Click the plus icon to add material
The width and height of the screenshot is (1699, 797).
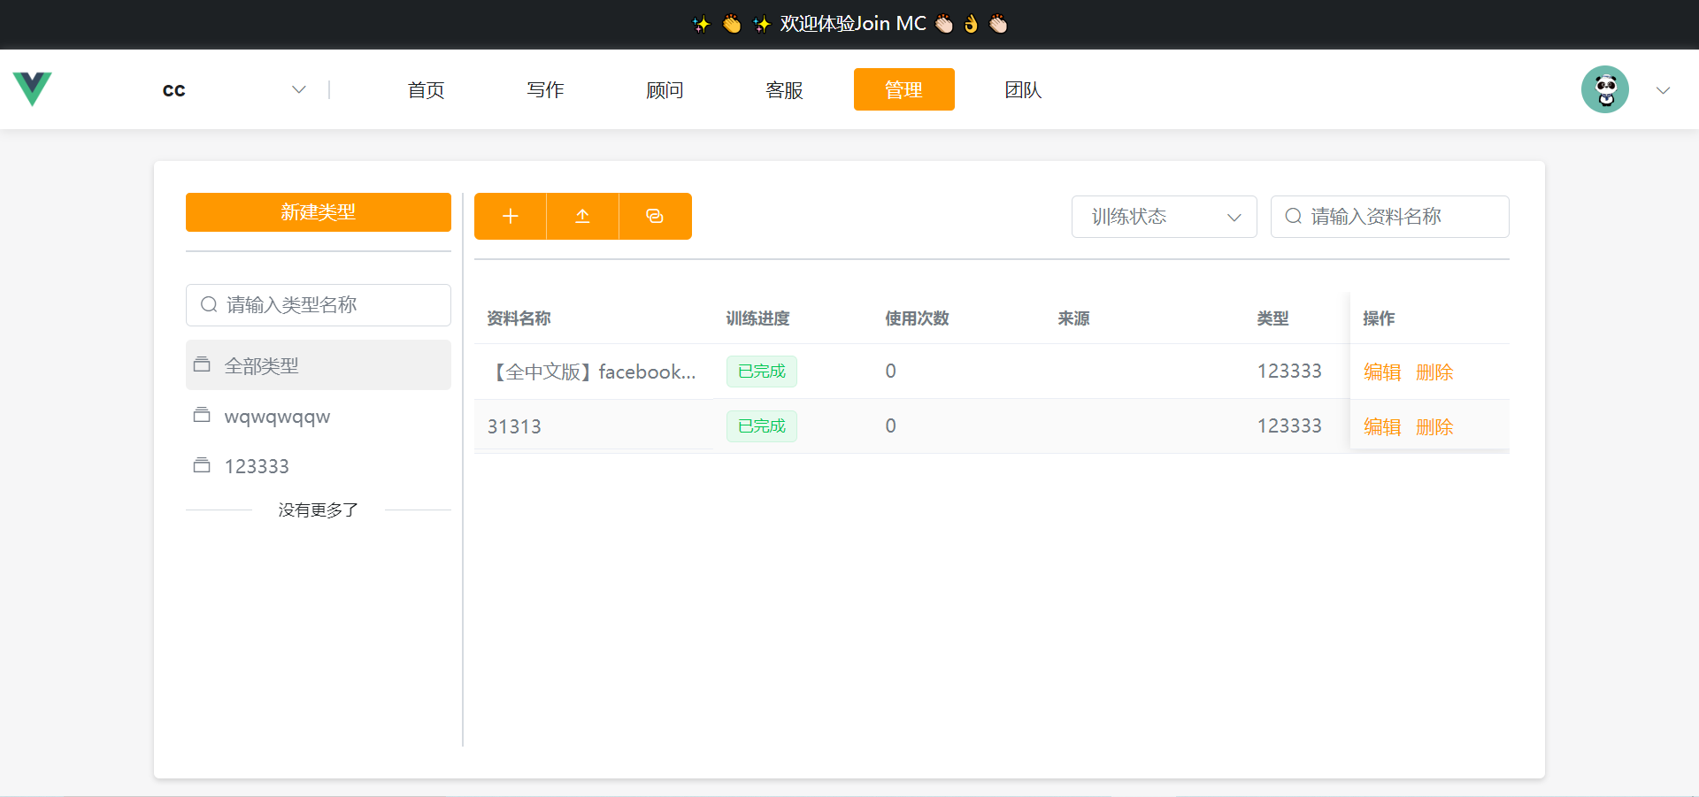tap(511, 217)
